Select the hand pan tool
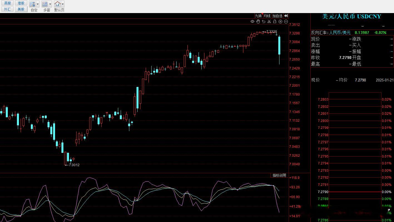Image resolution: width=394 pixels, height=222 pixels. 258,21
